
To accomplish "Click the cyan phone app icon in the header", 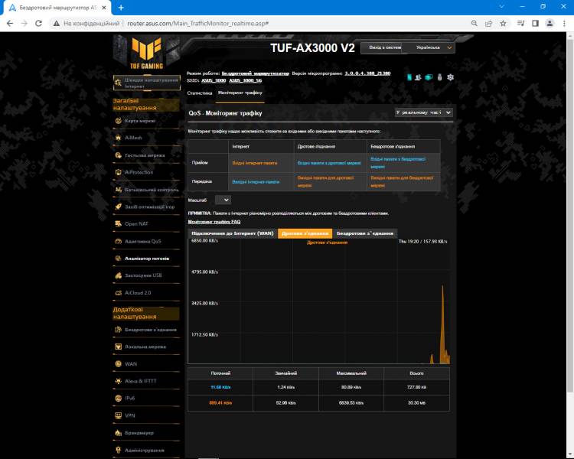I will 409,77.
